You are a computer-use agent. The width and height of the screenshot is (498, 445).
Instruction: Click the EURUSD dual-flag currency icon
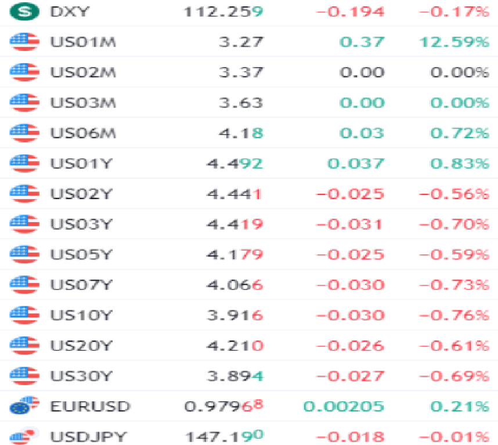pos(24,406)
